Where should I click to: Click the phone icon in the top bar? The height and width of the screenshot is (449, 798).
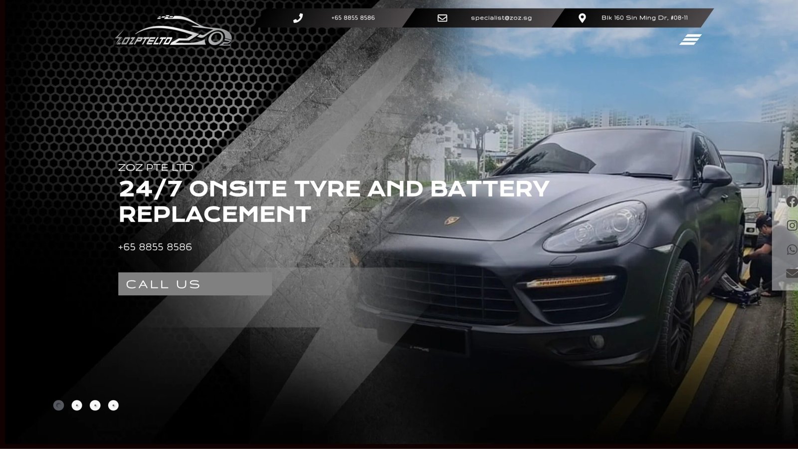[298, 18]
